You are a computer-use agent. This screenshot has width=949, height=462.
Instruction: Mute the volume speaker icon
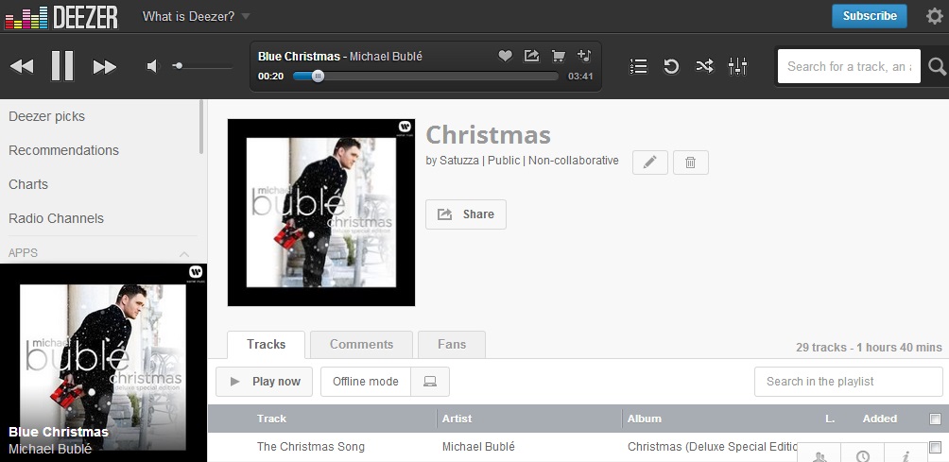coord(152,66)
